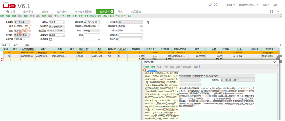Open the grid view apps icon

click(x=271, y=12)
